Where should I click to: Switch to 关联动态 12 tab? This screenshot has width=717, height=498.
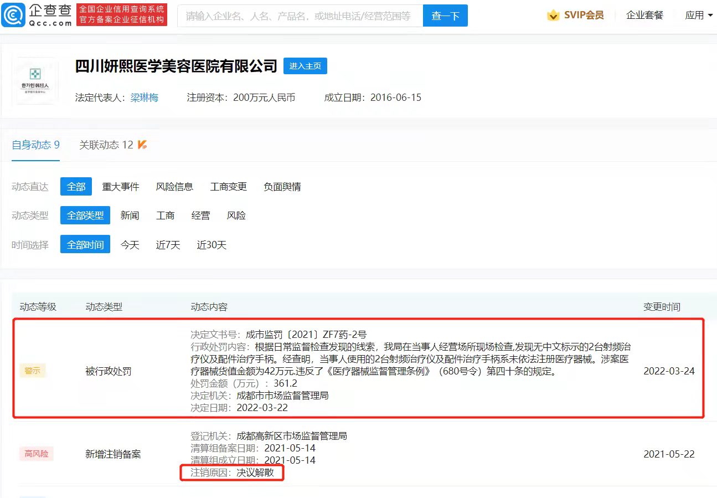106,145
